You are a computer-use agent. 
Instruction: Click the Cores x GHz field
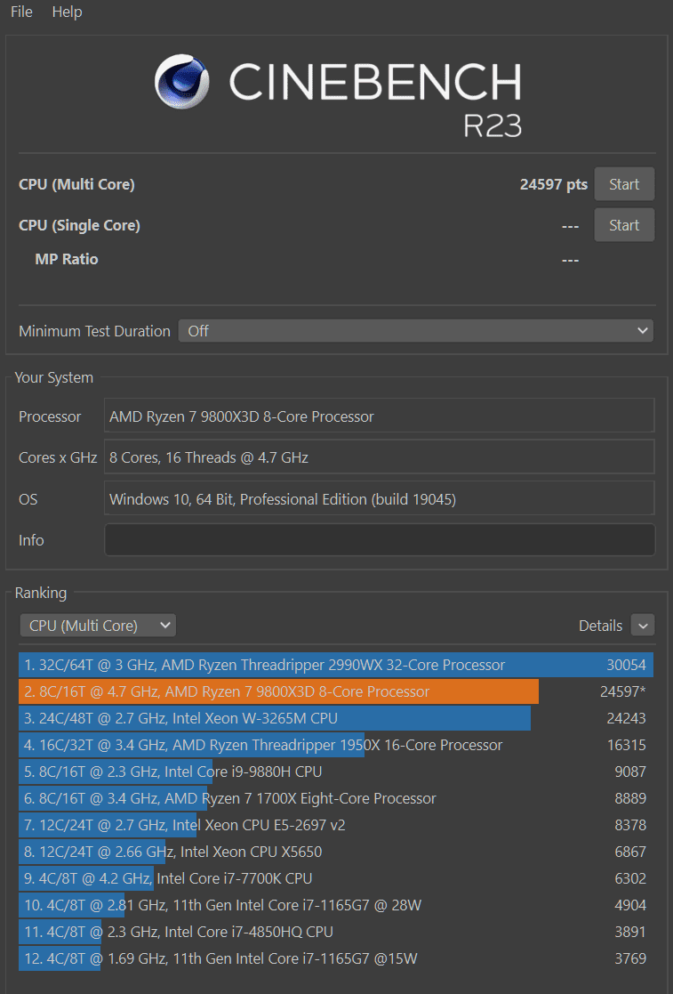click(379, 457)
